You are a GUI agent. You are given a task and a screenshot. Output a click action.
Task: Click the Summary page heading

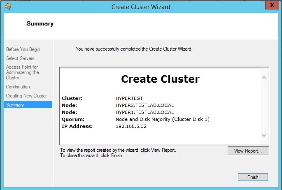[40, 23]
